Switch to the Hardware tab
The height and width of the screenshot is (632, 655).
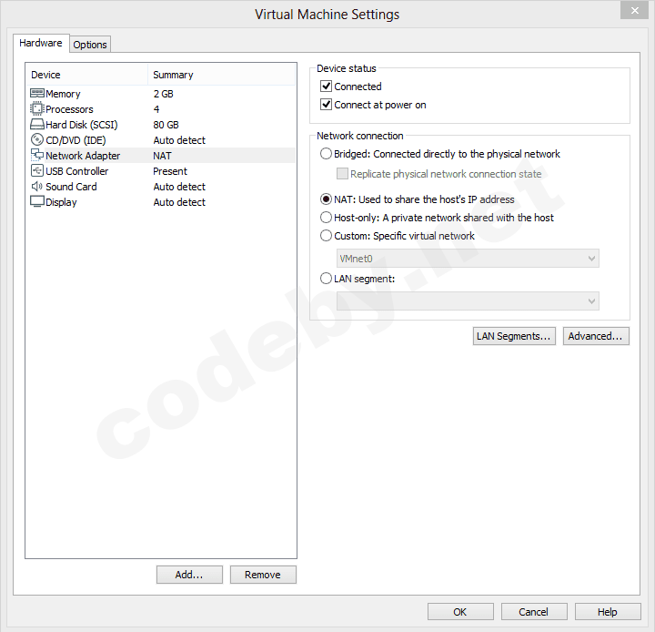pos(41,43)
